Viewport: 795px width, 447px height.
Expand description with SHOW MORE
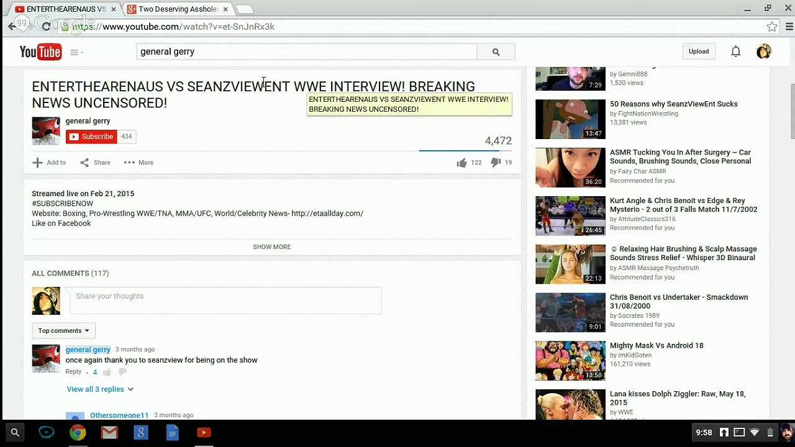(x=271, y=247)
